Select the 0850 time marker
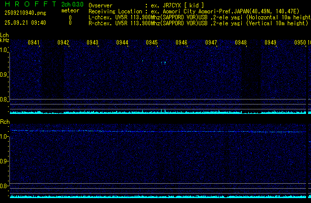Screen dimensions: 311x203 point(300,43)
